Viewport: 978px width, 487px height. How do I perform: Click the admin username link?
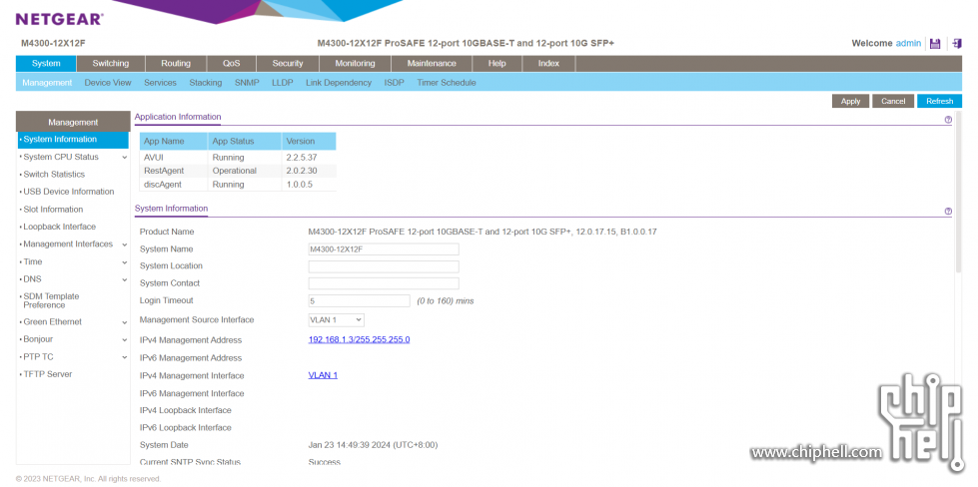click(908, 43)
